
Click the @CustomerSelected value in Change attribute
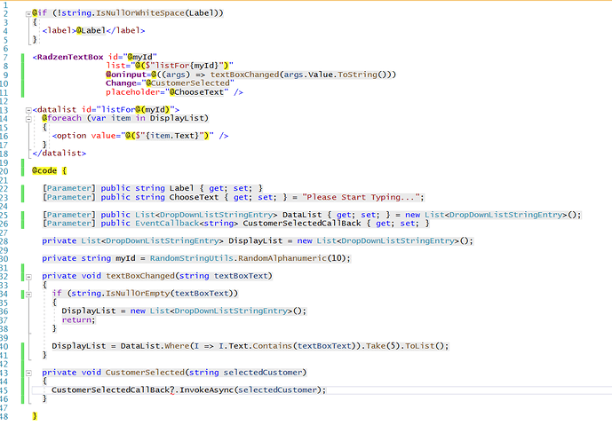(187, 83)
